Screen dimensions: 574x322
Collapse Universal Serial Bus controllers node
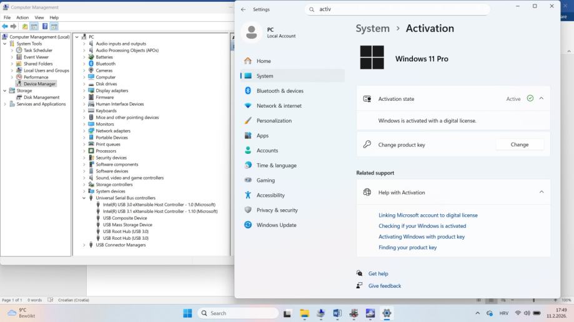coord(84,197)
